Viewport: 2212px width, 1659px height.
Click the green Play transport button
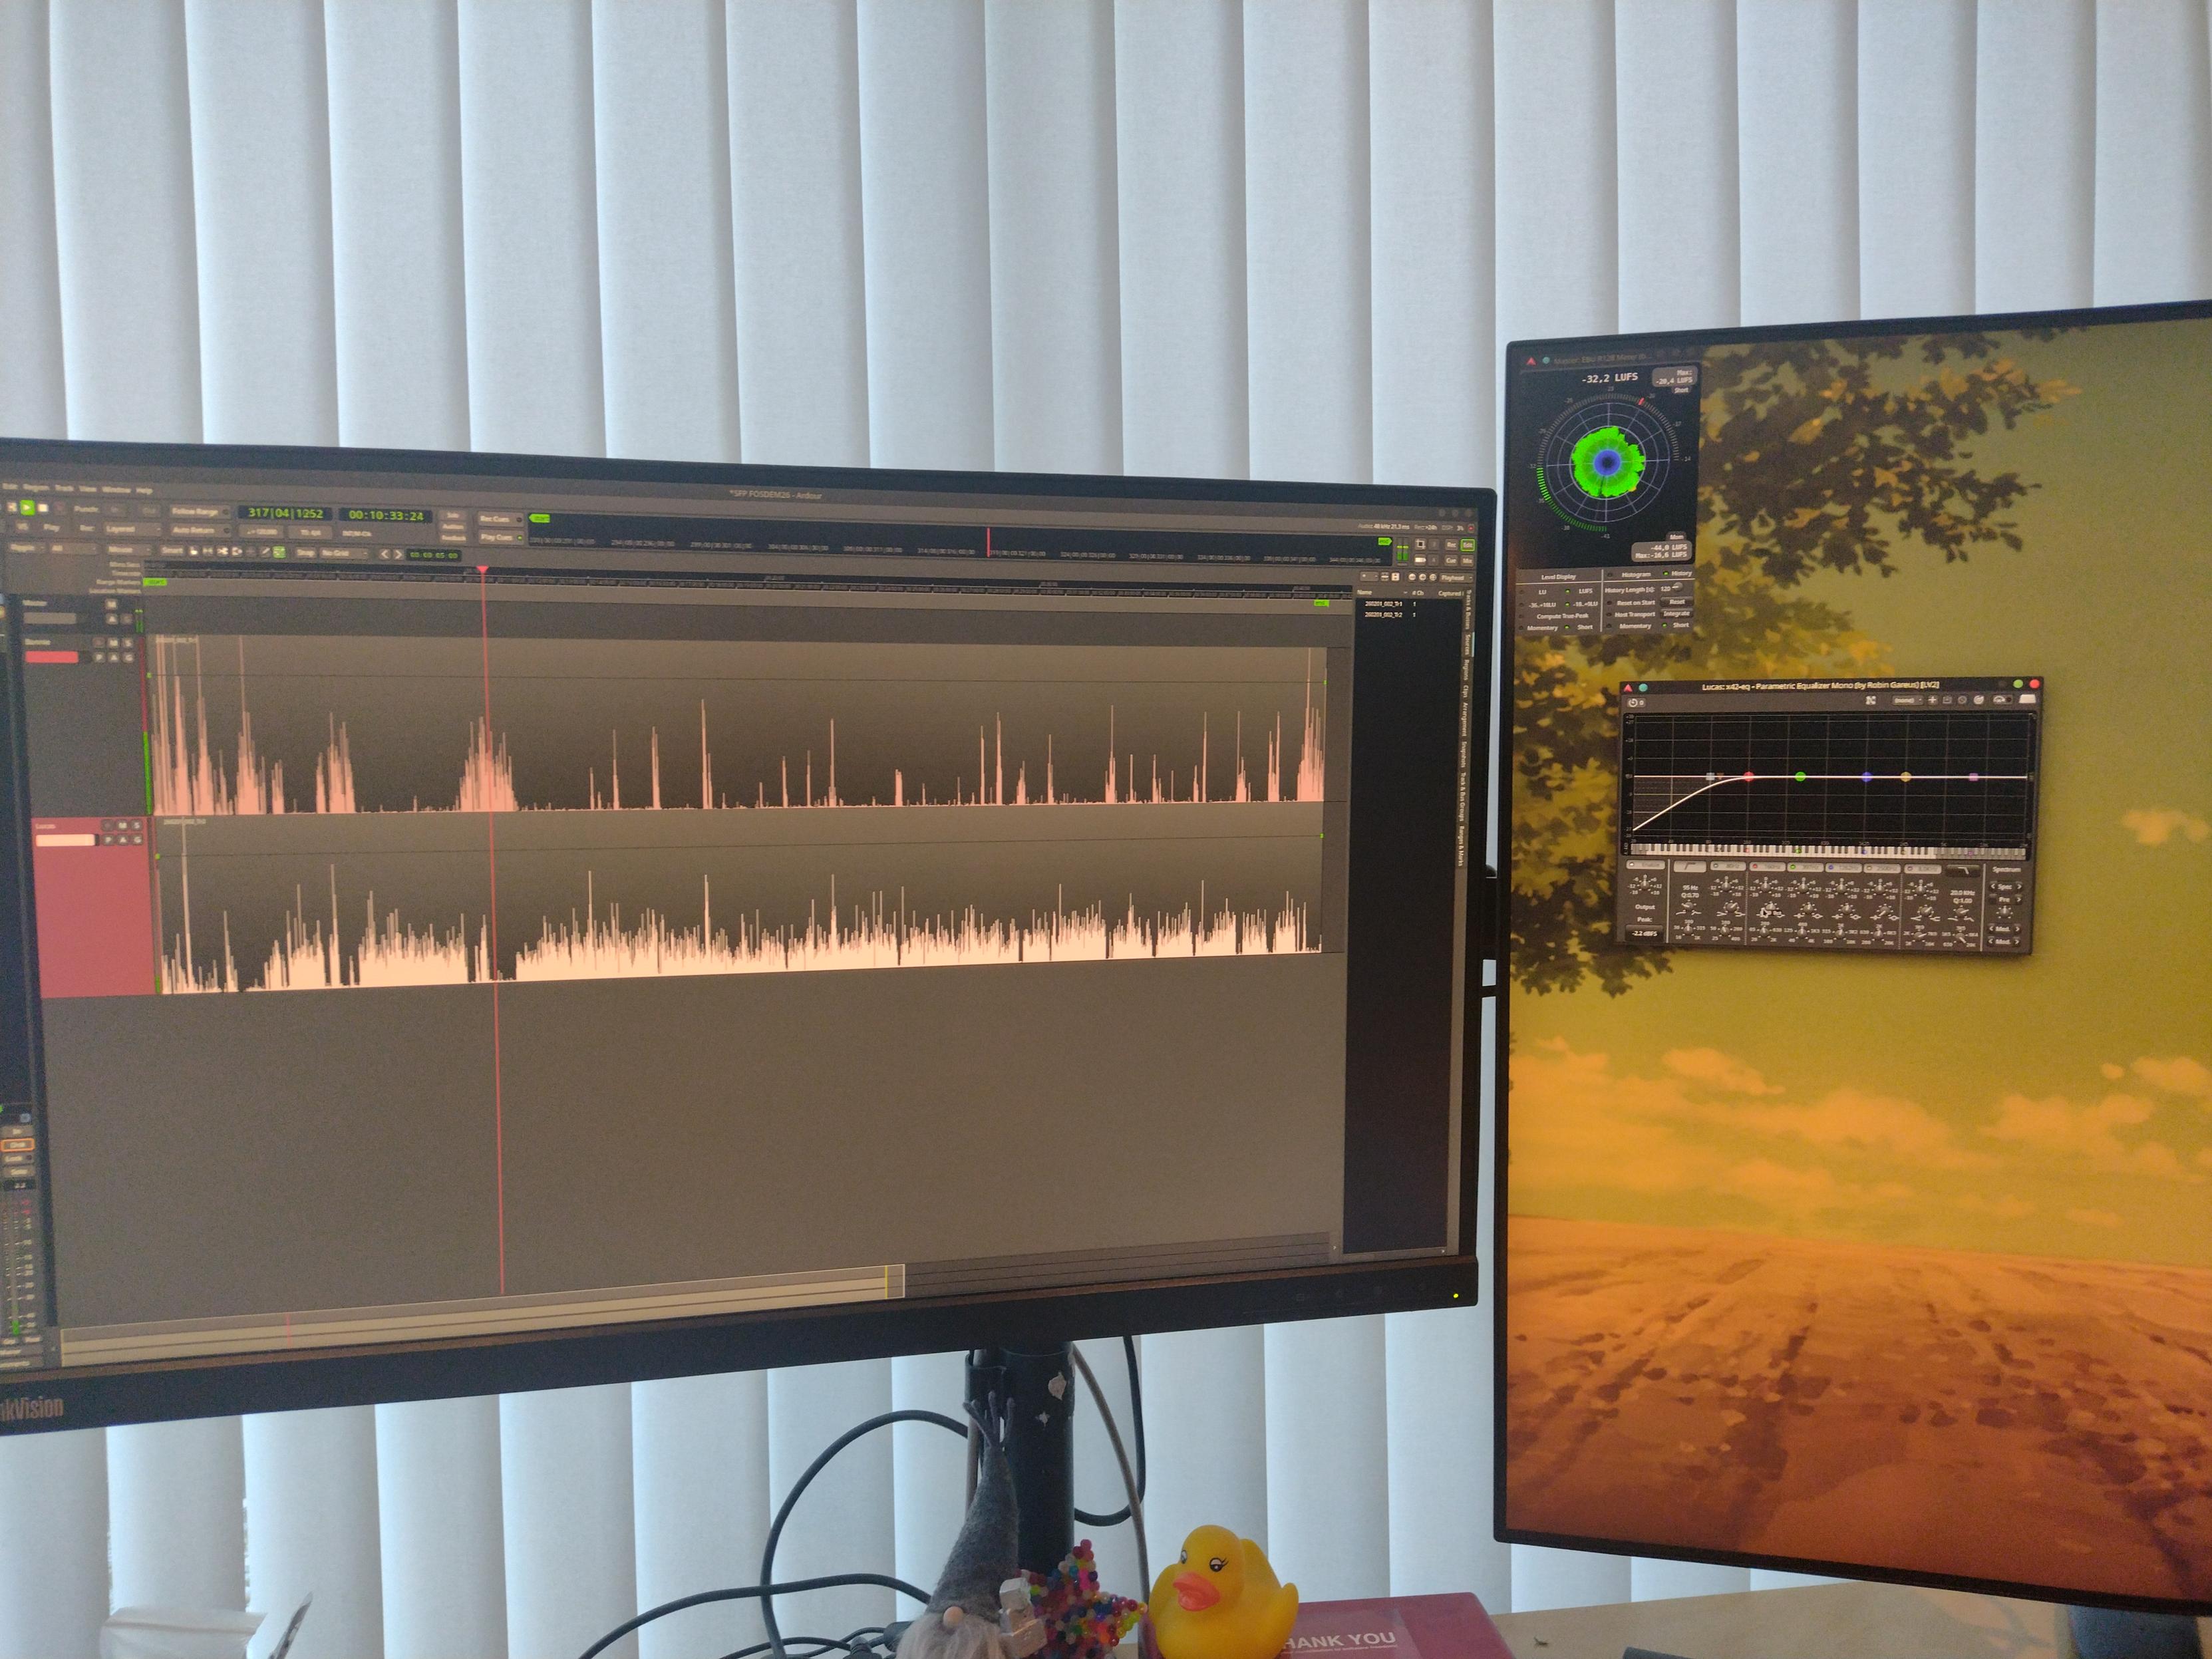27,508
